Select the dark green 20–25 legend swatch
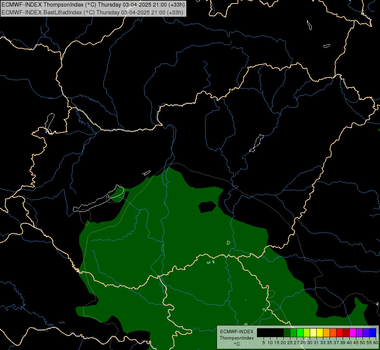 pyautogui.click(x=287, y=333)
